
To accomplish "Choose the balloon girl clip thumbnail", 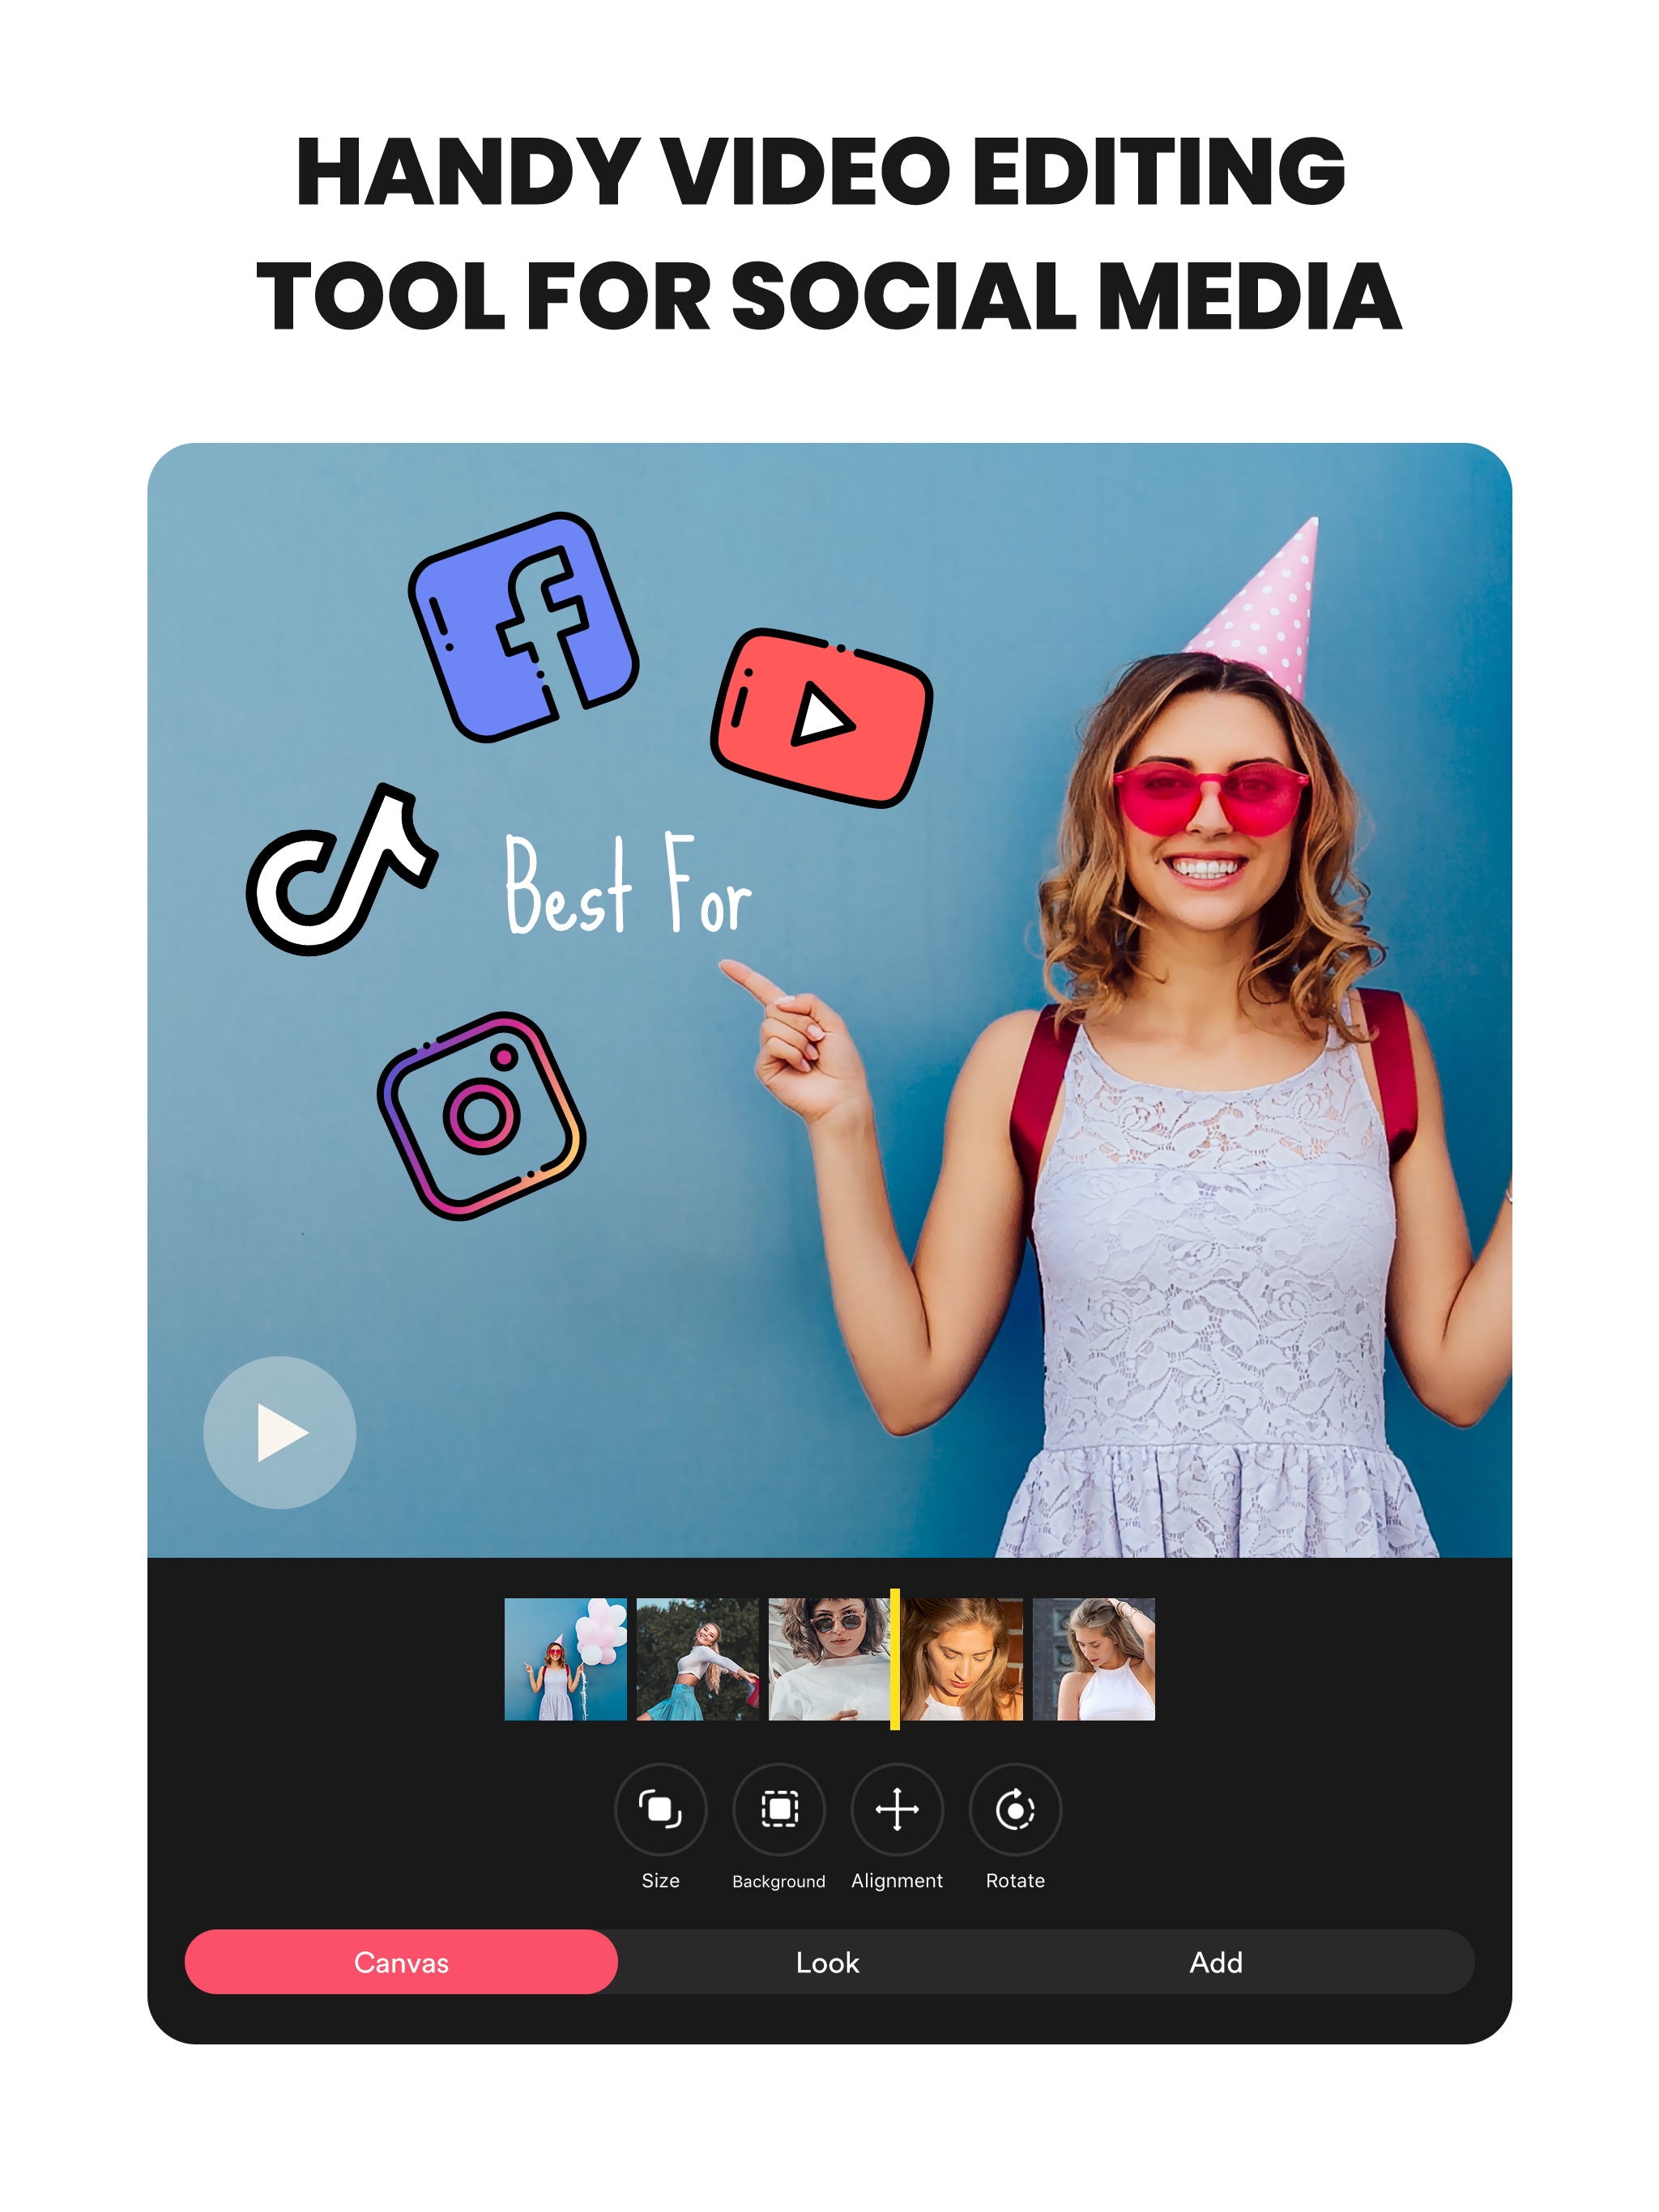I will (x=565, y=1659).
